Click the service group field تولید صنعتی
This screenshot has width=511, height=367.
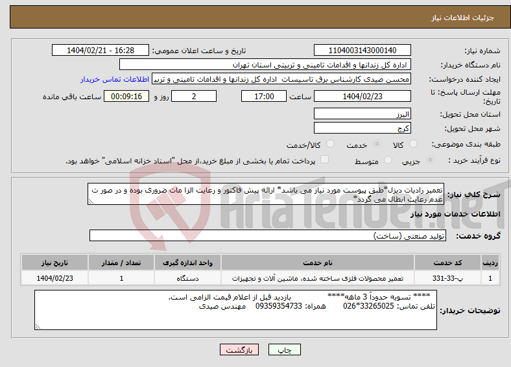[x=268, y=235]
